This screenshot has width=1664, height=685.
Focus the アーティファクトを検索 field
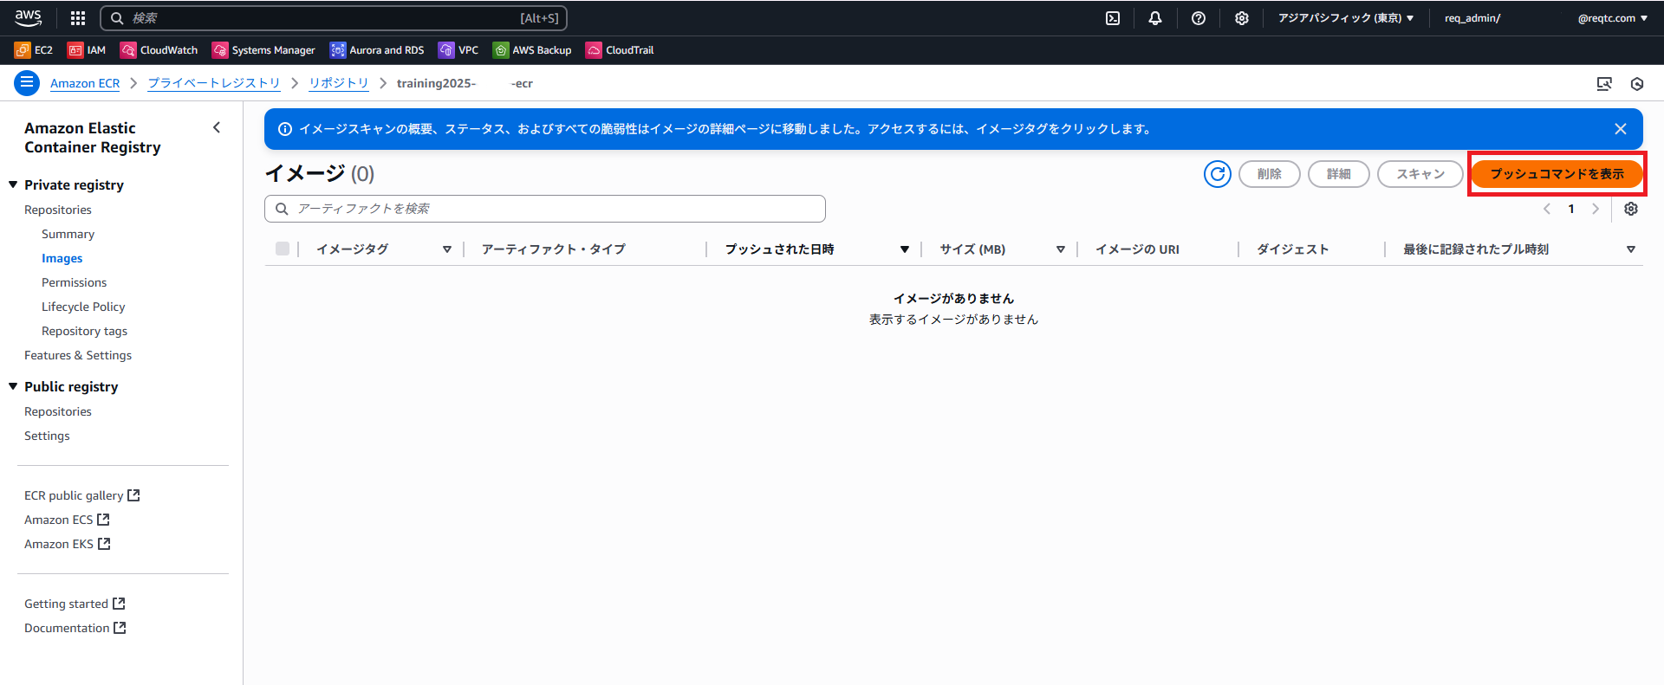pyautogui.click(x=545, y=209)
